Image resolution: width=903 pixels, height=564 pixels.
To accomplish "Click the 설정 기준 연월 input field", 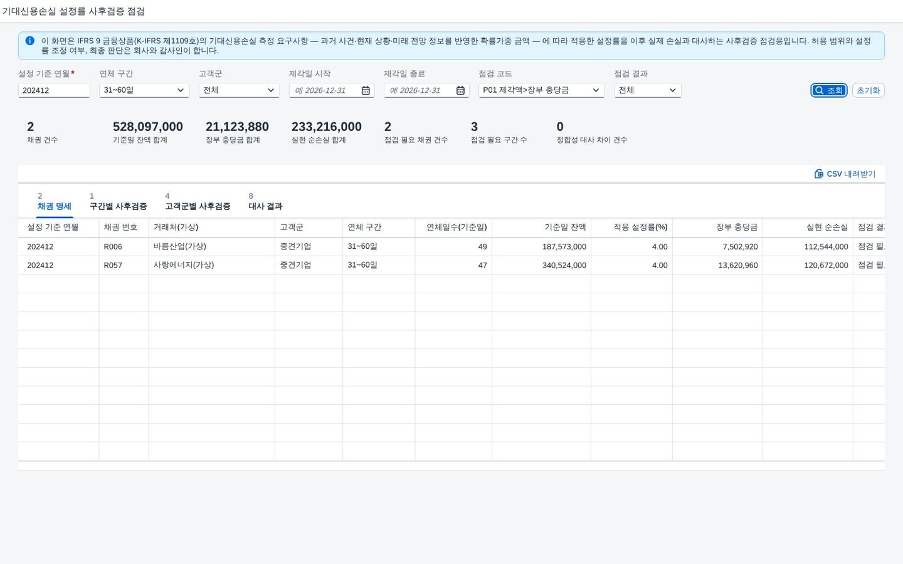I will pyautogui.click(x=54, y=90).
